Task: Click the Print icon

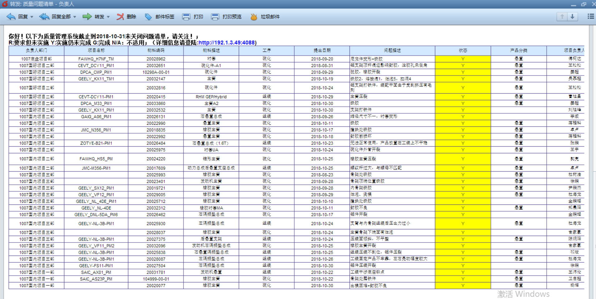Action: click(186, 17)
